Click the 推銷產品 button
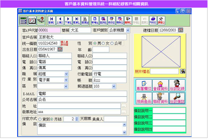Screen dimensions: 208x139 (x=144, y=98)
